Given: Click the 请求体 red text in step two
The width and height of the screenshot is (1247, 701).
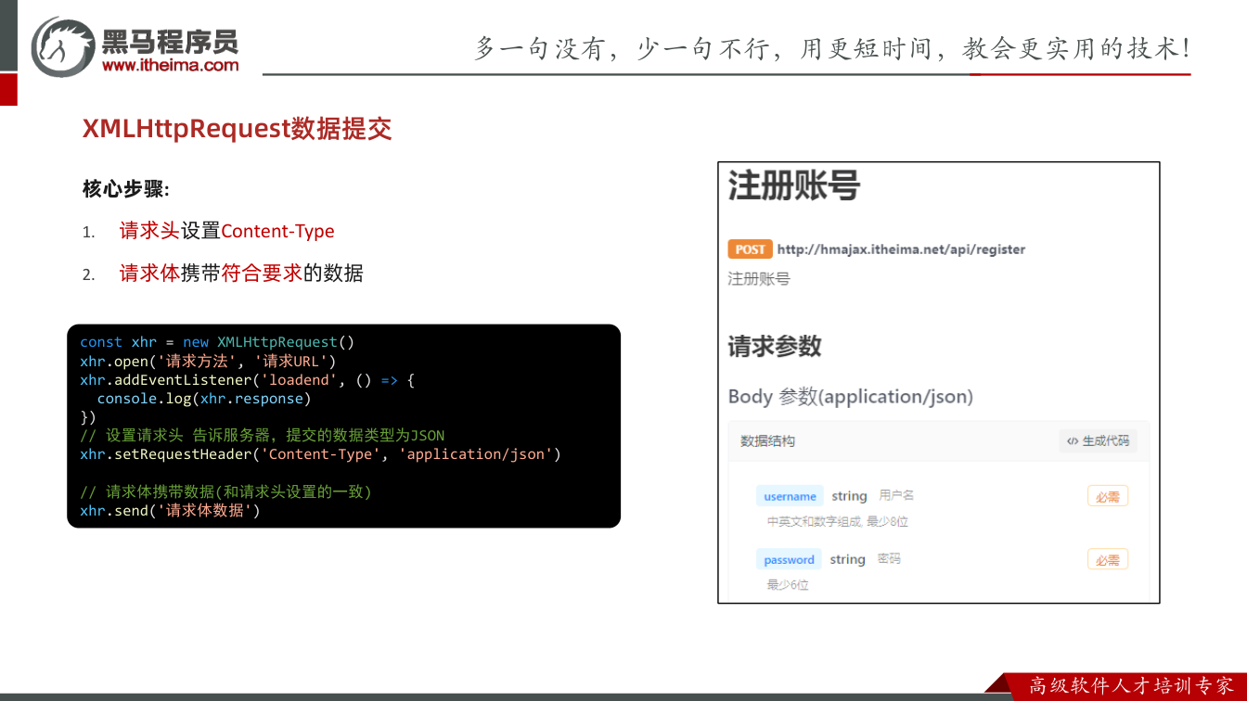Looking at the screenshot, I should pyautogui.click(x=149, y=274).
